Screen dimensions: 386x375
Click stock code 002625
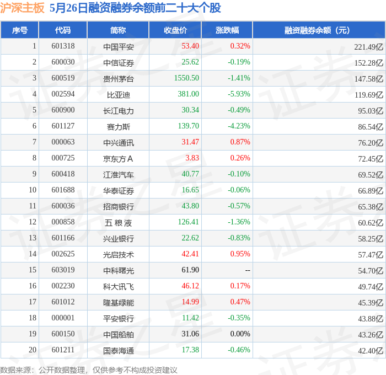coord(63,254)
